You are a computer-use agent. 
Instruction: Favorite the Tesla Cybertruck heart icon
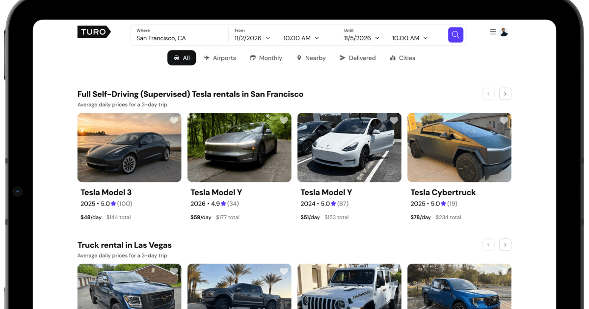point(504,121)
